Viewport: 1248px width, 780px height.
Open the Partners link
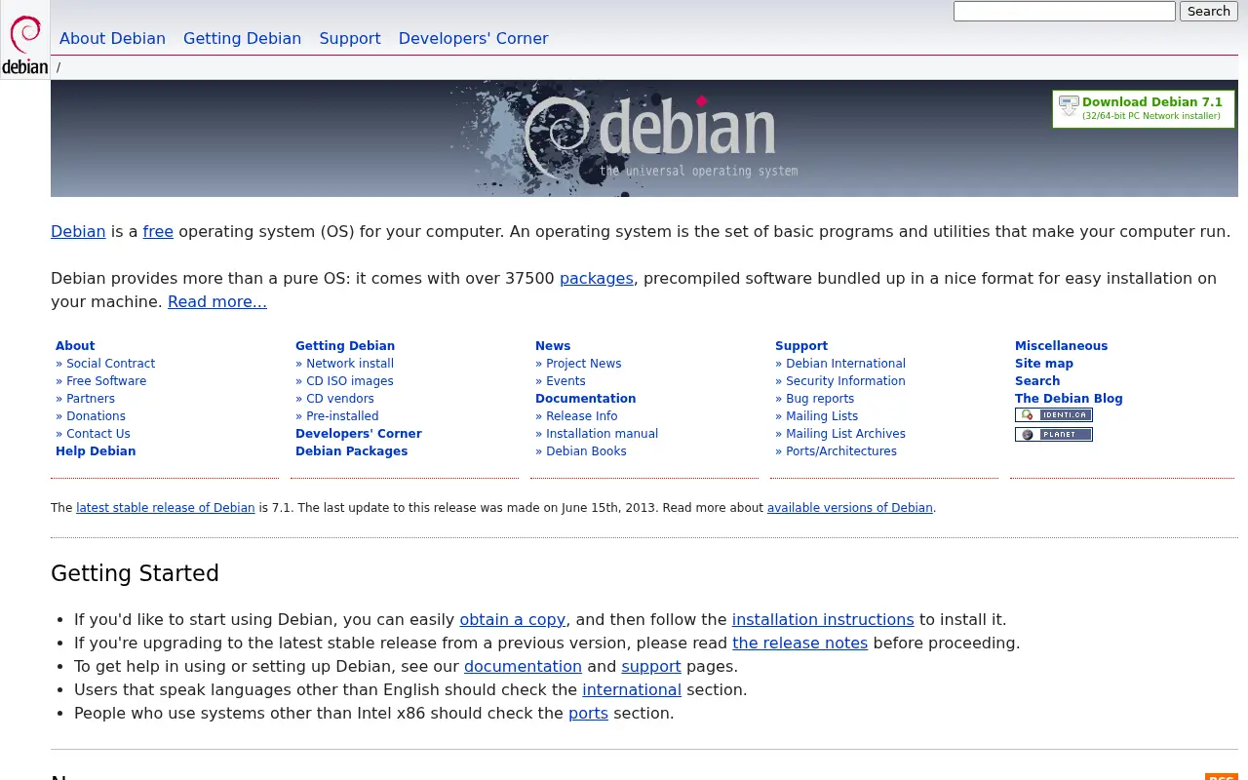point(91,399)
